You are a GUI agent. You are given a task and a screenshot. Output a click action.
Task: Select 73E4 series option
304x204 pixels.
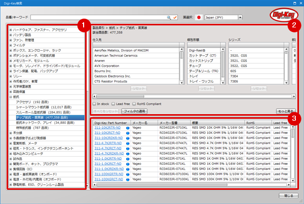256,76
